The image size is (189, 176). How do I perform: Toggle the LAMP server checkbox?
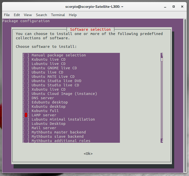26,115
